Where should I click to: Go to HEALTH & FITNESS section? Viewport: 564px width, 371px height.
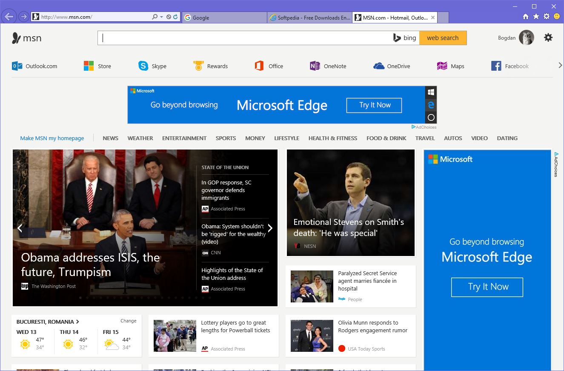tap(333, 138)
